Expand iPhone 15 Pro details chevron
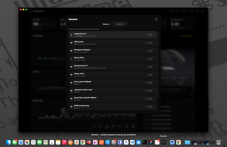 point(155,59)
